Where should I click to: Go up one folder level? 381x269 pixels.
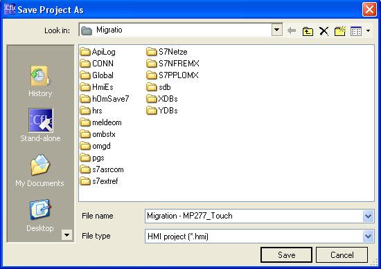[x=308, y=31]
